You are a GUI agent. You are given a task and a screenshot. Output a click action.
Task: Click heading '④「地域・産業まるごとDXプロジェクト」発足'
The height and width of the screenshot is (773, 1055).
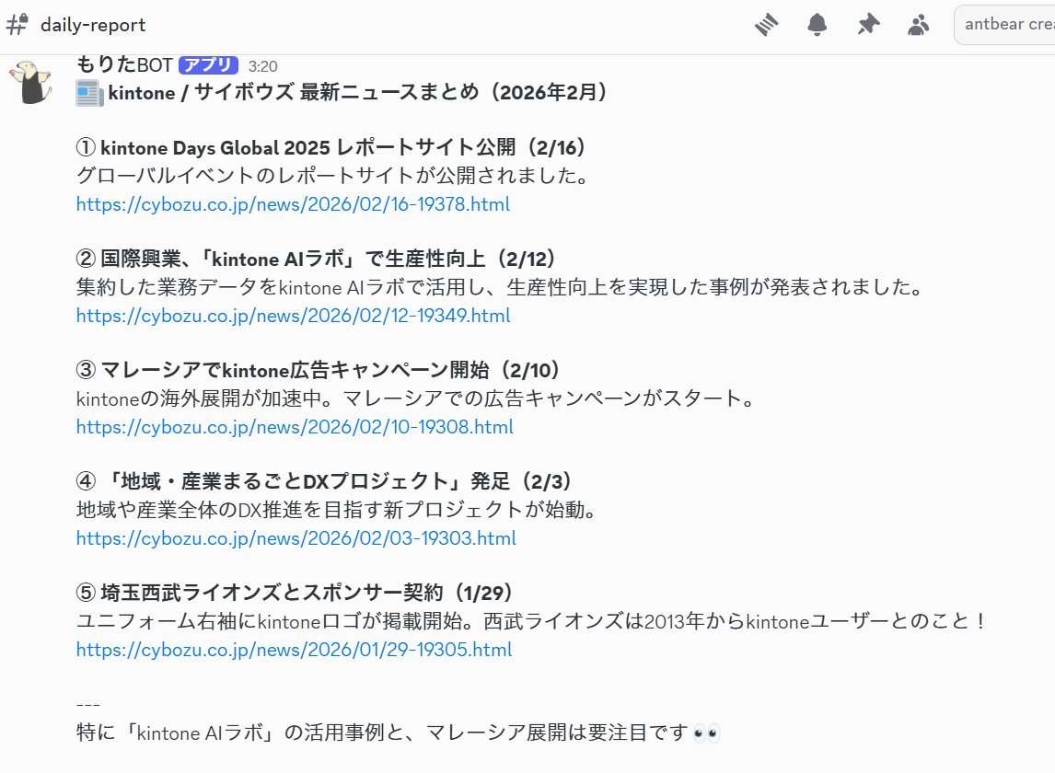[x=293, y=481]
